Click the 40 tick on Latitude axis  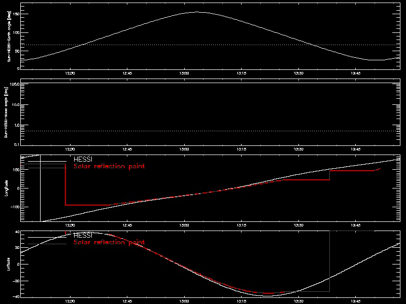[17, 232]
